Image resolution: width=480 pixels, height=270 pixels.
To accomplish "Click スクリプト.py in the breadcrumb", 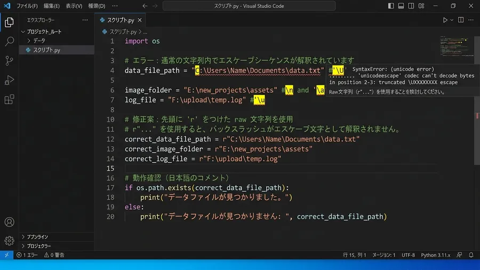I will 123,31.
